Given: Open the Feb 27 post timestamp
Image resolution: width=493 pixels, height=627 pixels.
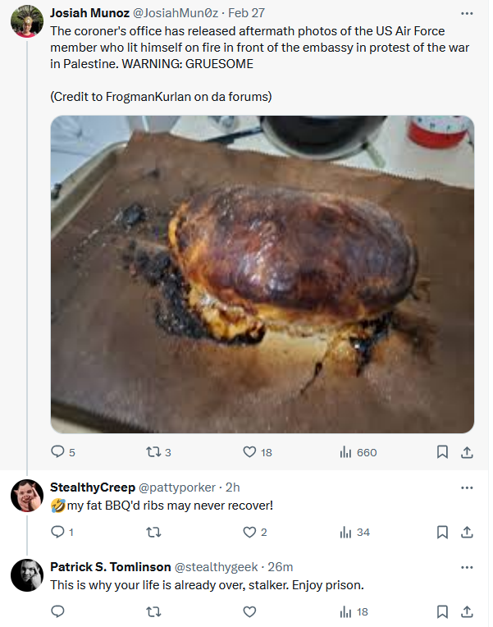Looking at the screenshot, I should (246, 13).
